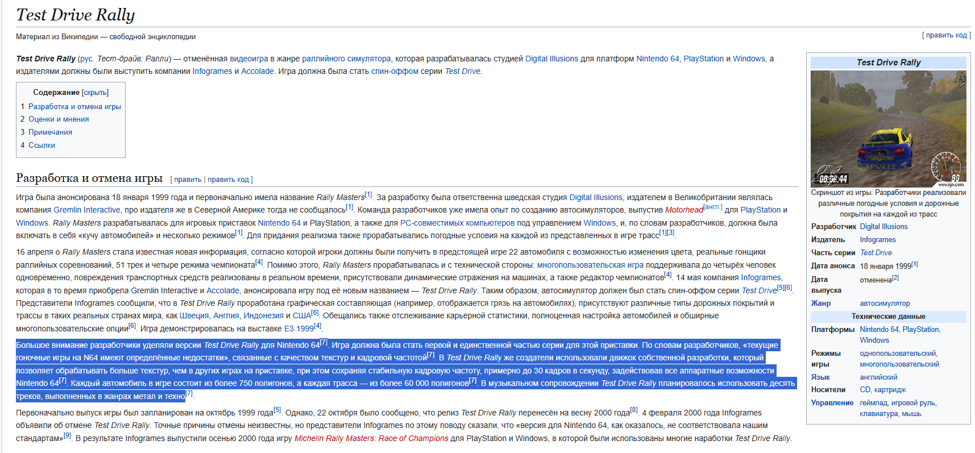Open 'Accolade' link in intro paragraph
This screenshot has width=975, height=453.
(258, 71)
